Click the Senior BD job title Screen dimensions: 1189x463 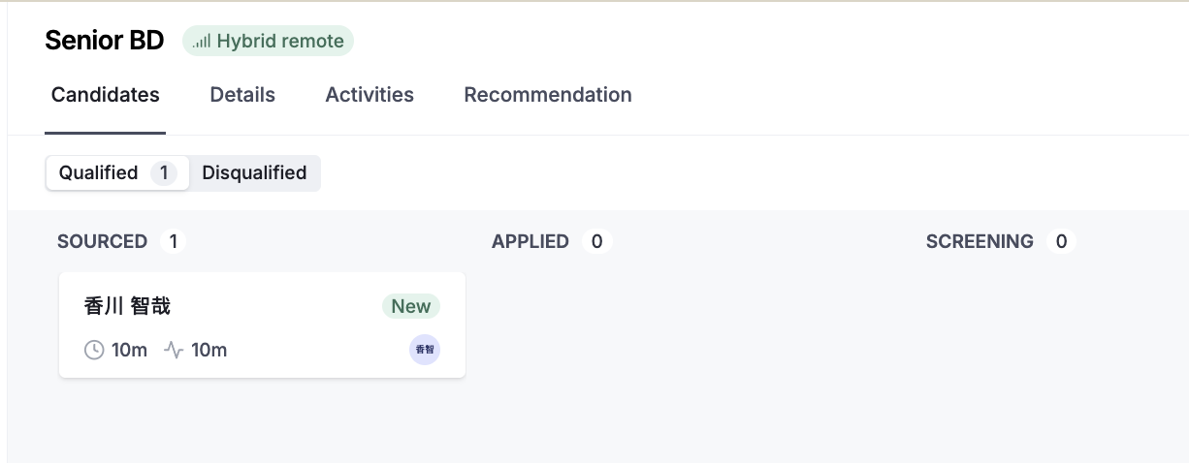[105, 41]
